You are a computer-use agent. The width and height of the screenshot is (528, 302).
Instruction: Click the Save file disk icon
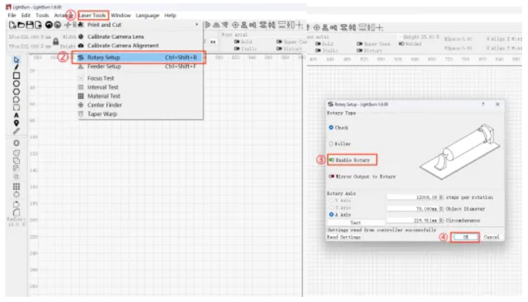click(x=29, y=25)
